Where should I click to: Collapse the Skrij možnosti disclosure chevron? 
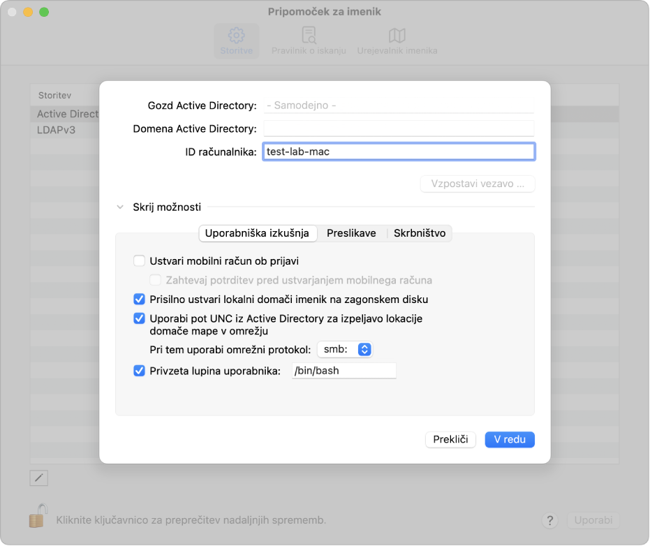(120, 207)
